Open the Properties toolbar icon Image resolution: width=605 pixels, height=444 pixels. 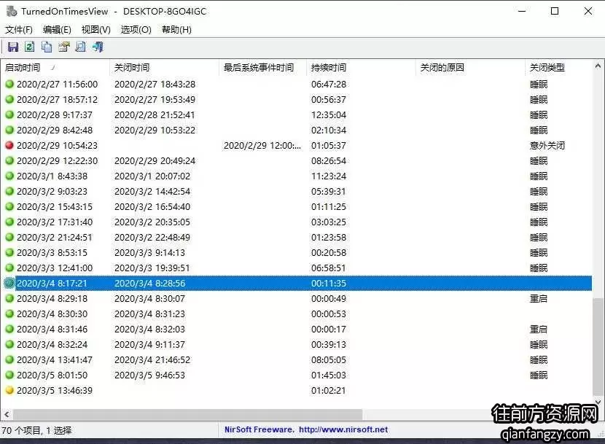coord(63,47)
